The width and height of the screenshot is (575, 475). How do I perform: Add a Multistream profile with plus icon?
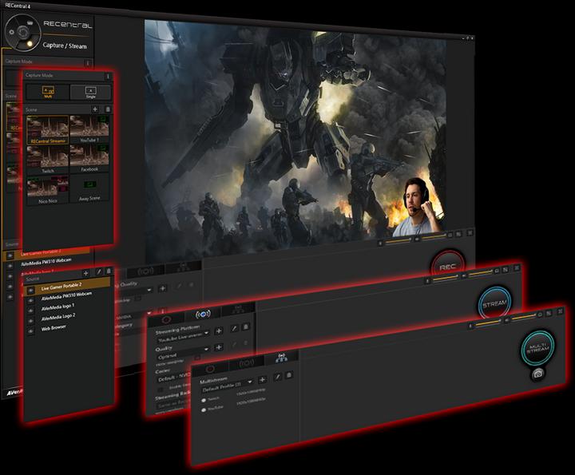pyautogui.click(x=262, y=379)
